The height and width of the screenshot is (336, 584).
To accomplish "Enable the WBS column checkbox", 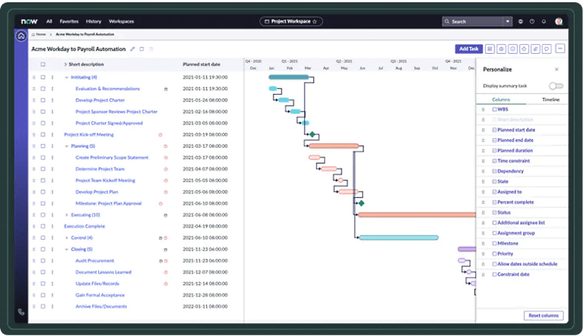I will click(494, 110).
